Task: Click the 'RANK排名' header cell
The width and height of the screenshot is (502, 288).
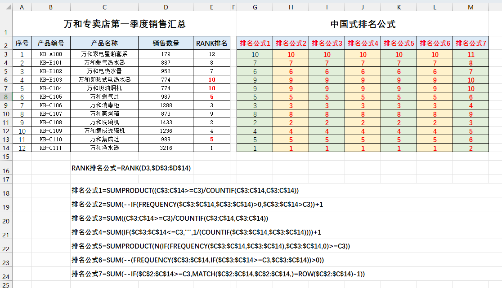Action: [x=211, y=43]
